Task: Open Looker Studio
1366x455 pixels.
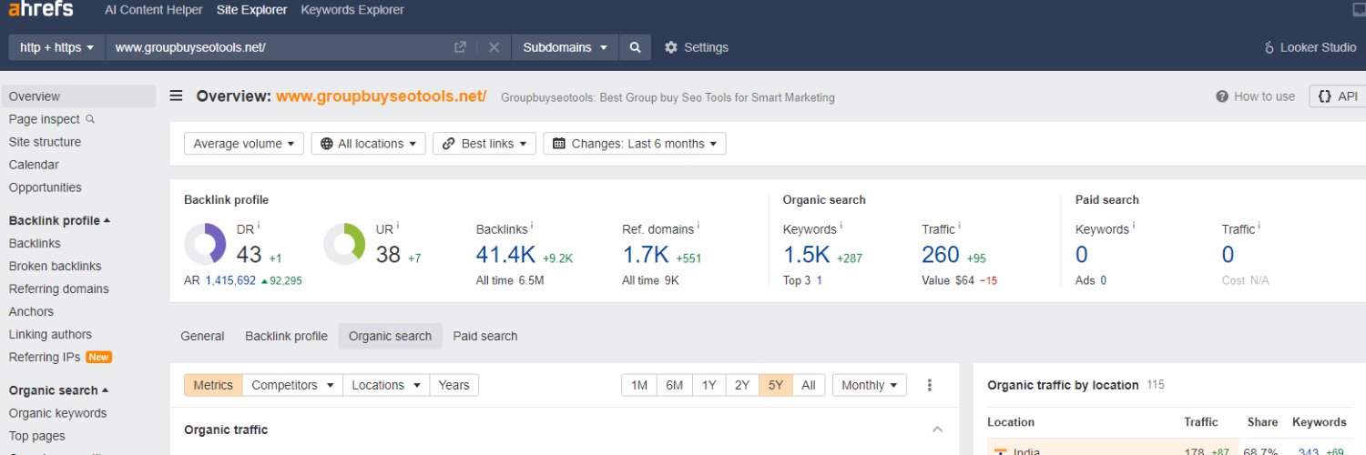Action: point(1310,47)
